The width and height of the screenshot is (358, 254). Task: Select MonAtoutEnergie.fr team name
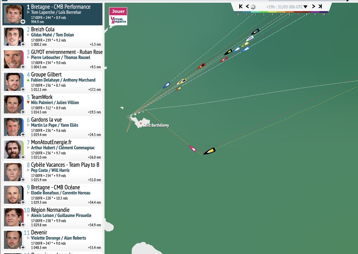(x=51, y=142)
